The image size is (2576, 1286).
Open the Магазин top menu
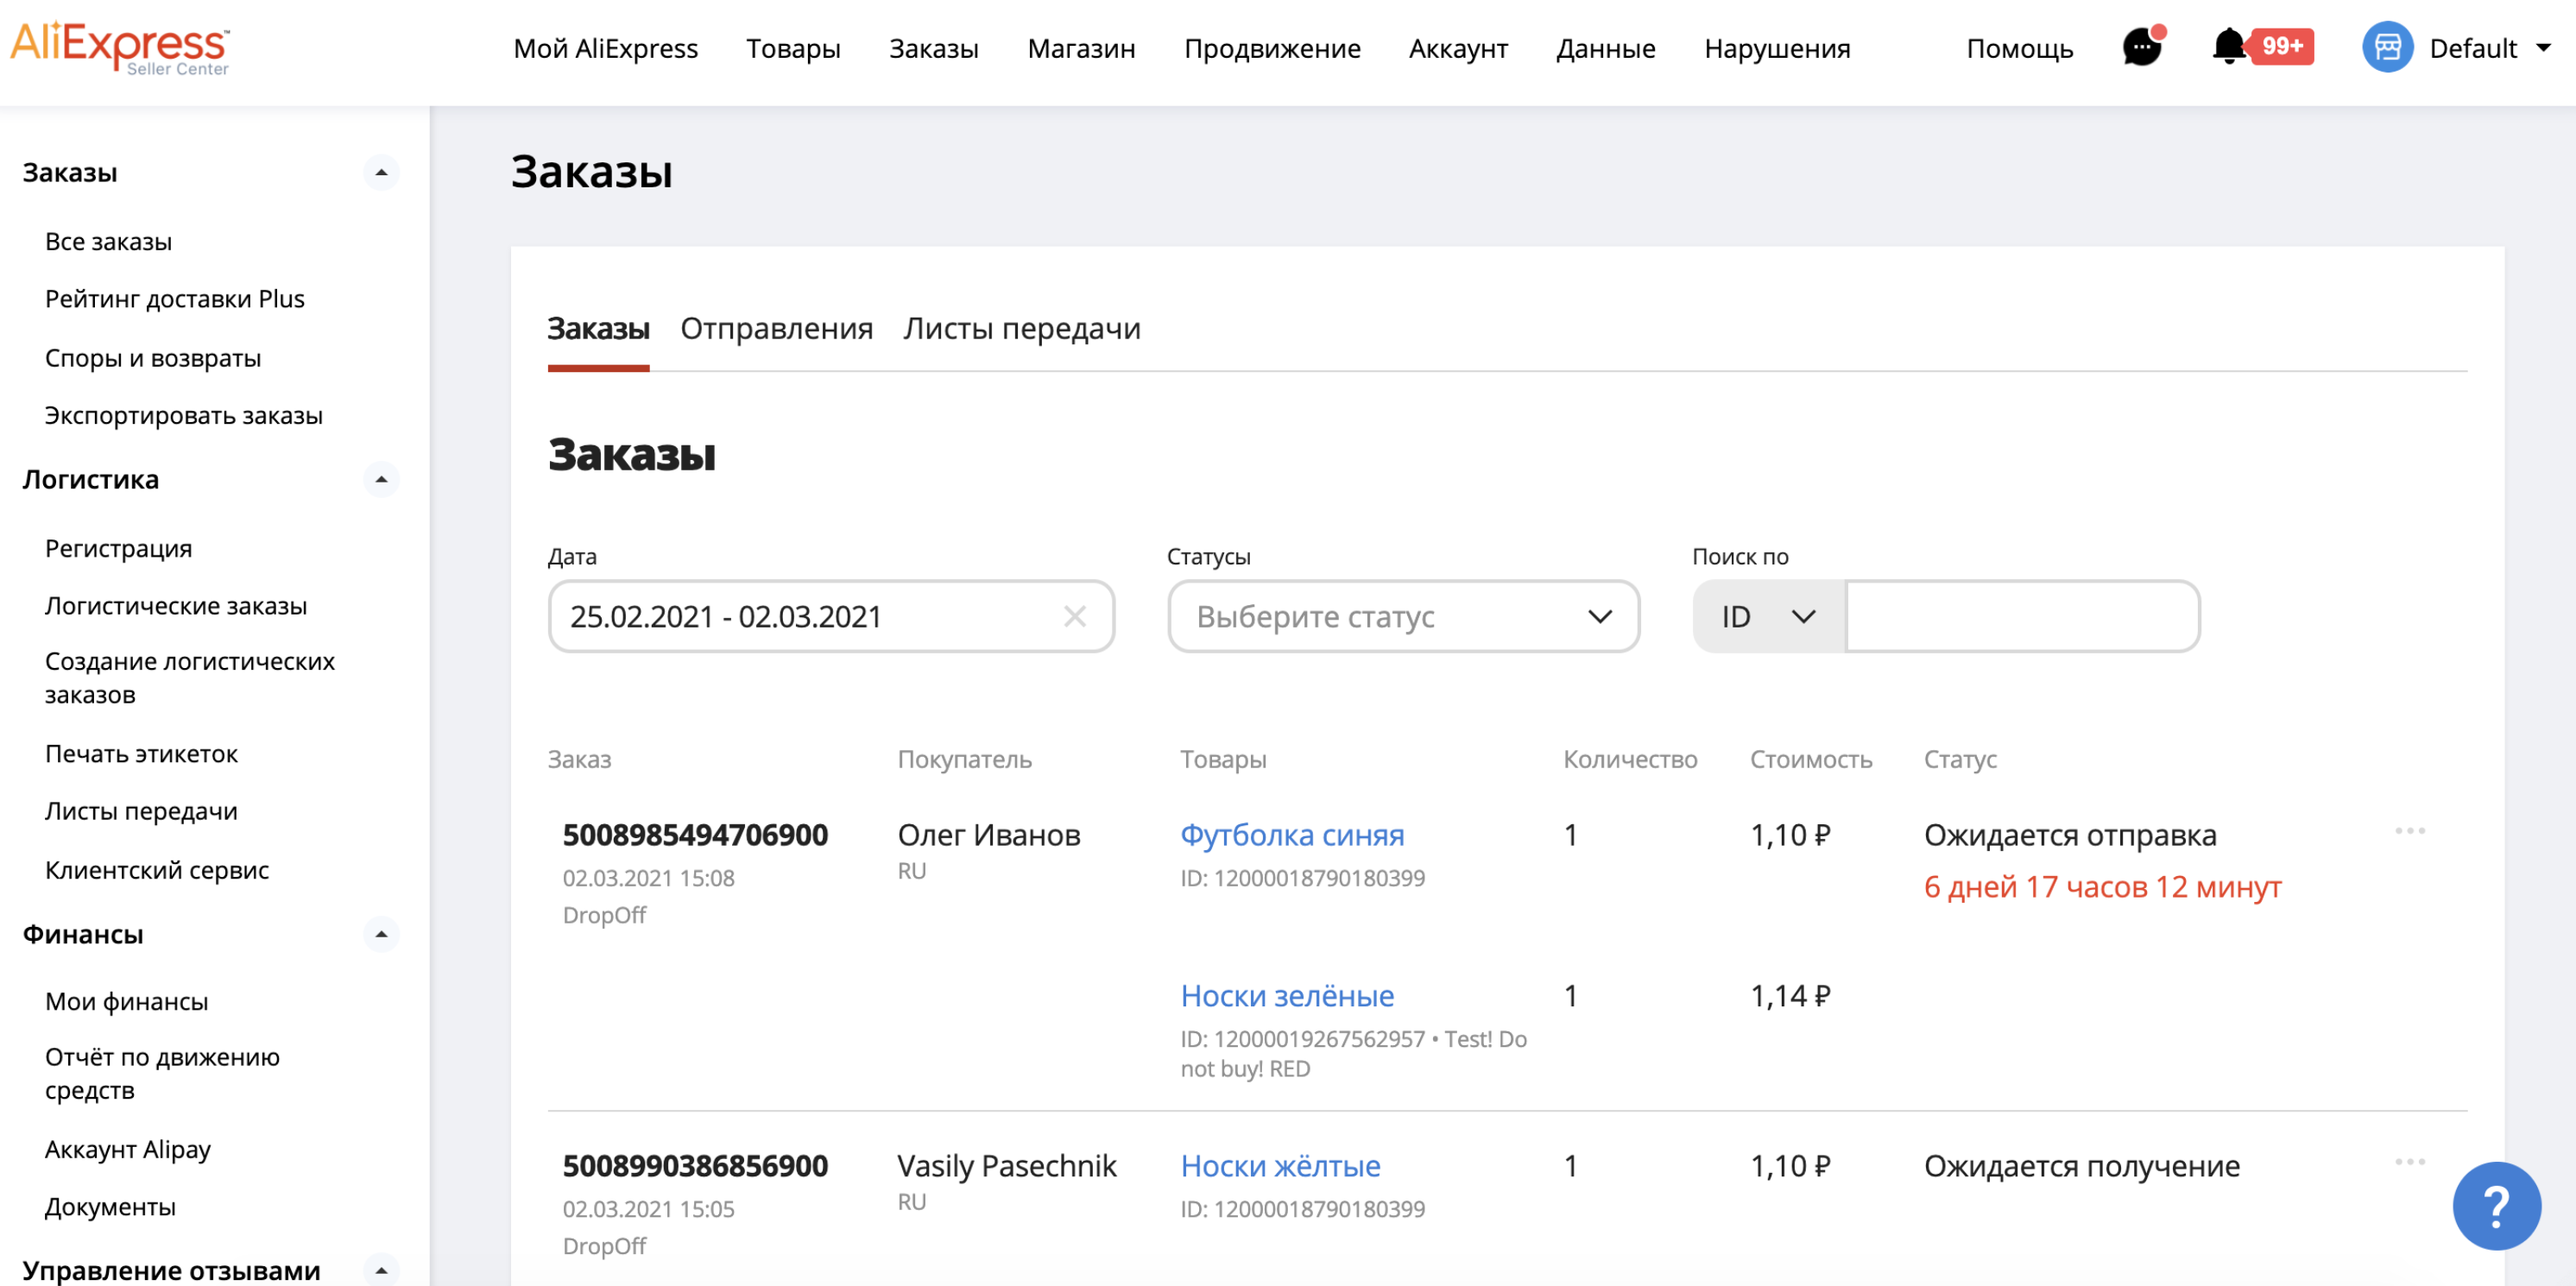coord(1081,48)
